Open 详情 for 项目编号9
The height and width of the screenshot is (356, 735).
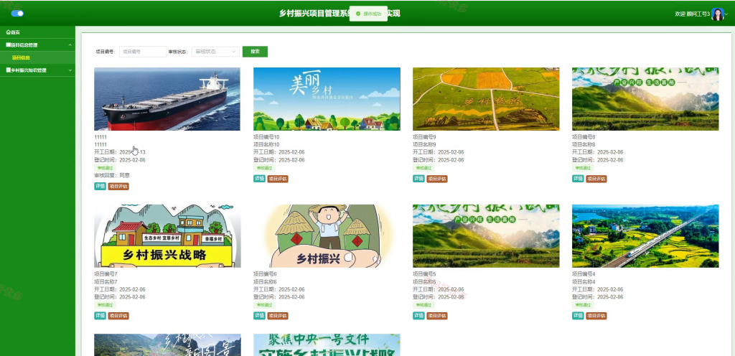click(418, 179)
